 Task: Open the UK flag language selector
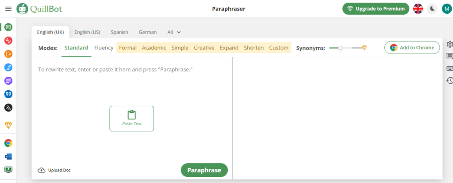[418, 9]
